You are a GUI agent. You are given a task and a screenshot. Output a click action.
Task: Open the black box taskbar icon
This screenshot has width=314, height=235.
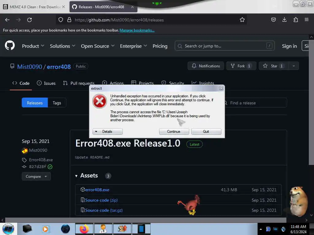tap(27, 229)
